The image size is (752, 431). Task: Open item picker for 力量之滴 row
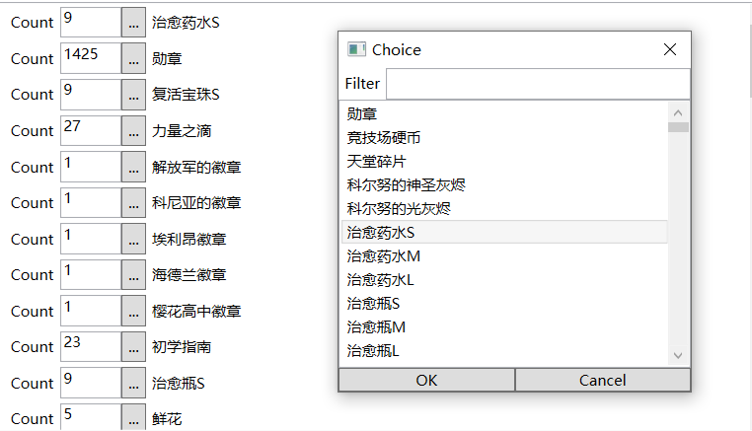tap(133, 130)
